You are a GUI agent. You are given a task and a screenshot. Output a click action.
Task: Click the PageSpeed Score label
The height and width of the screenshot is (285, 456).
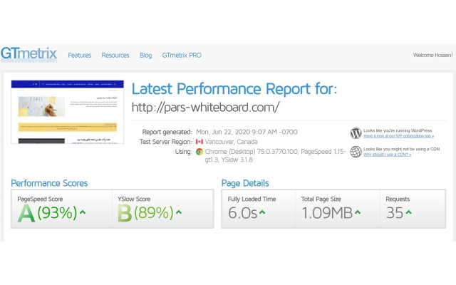click(x=40, y=199)
